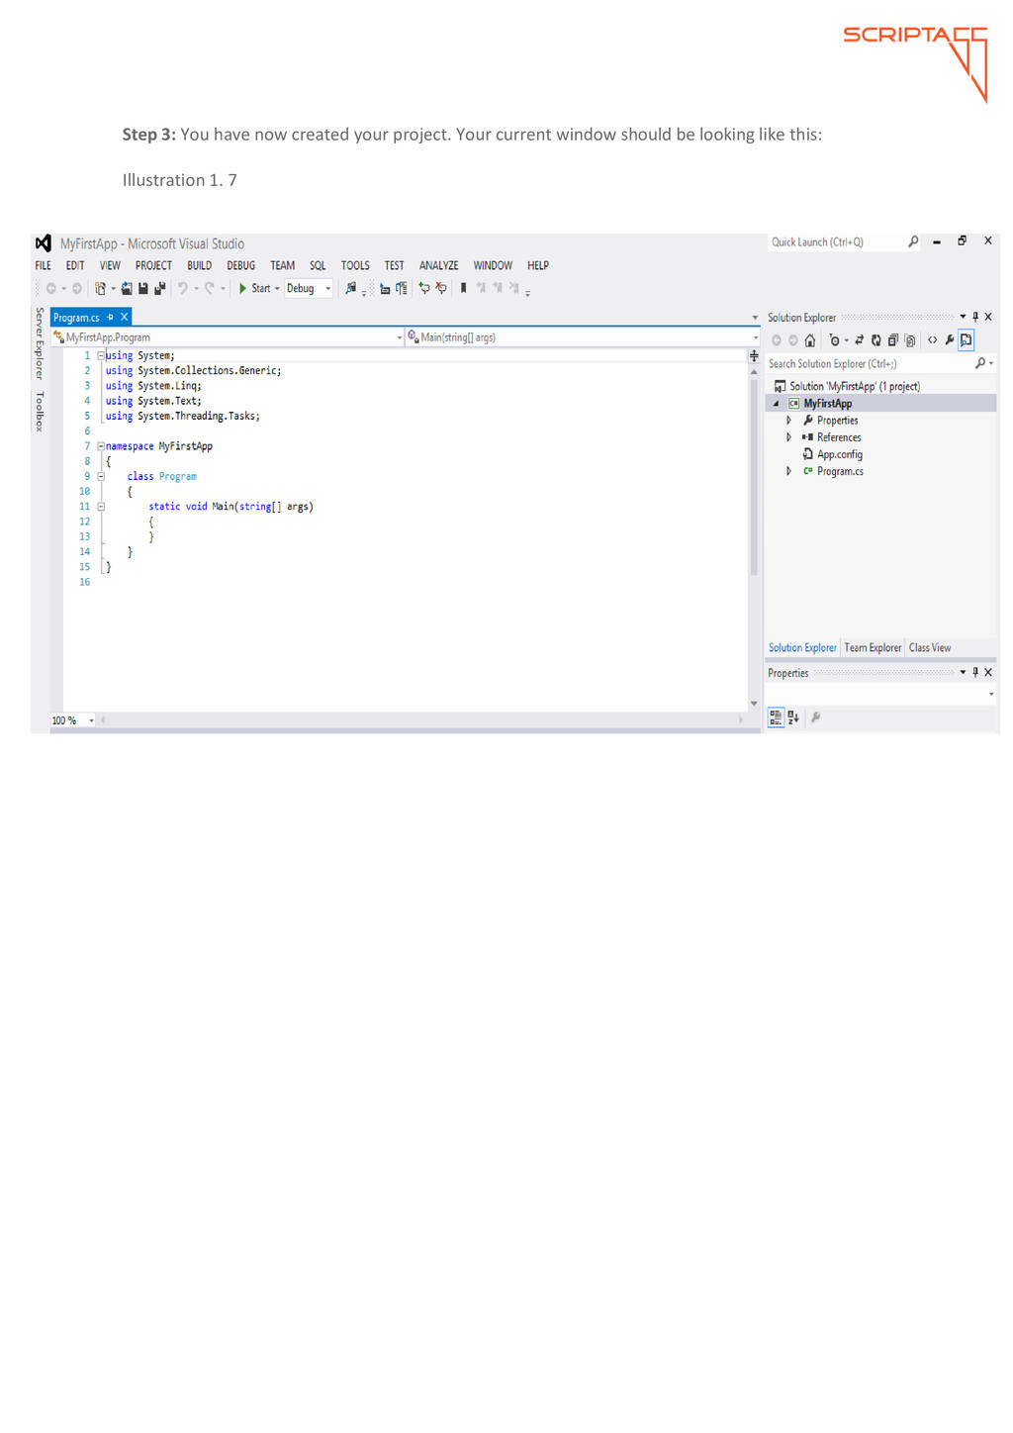Select App.config in Solution Explorer
1013x1433 pixels.
(839, 454)
